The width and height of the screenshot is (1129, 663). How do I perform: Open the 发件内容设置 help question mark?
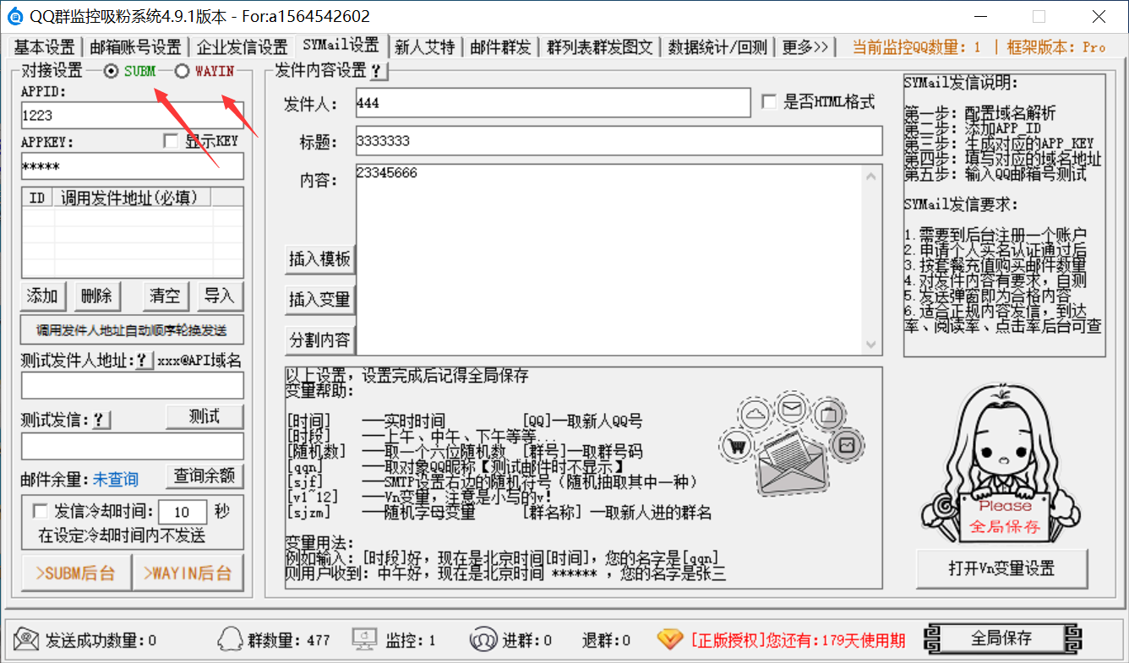[377, 72]
